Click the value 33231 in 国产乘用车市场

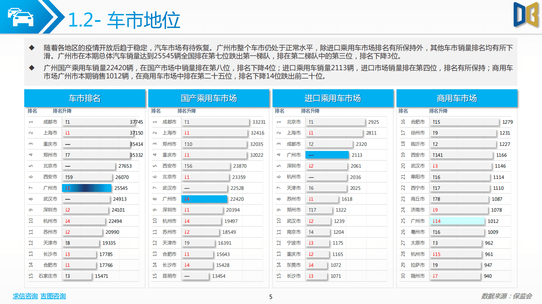click(x=259, y=122)
